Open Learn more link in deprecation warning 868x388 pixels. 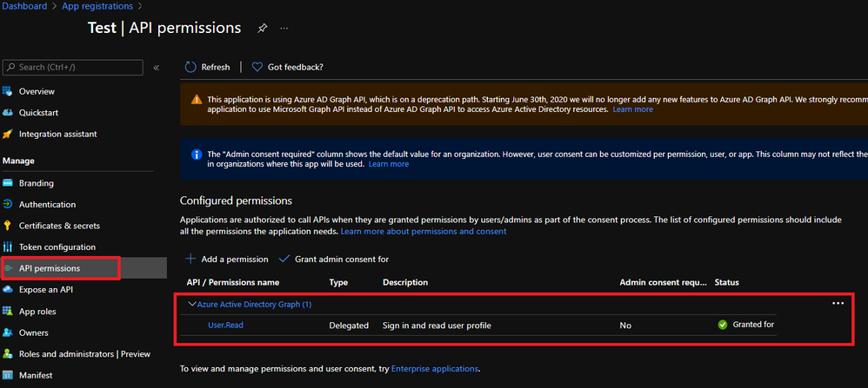[x=632, y=109]
